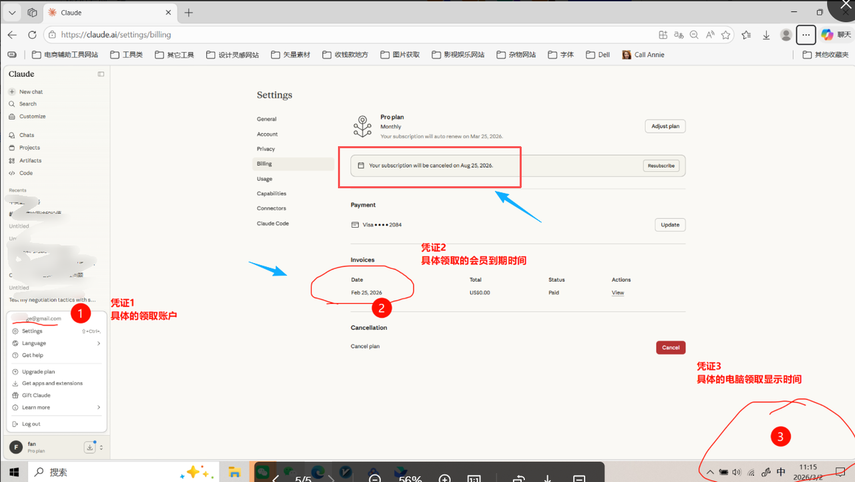Open a new browser tab
Image resolution: width=855 pixels, height=482 pixels.
189,13
